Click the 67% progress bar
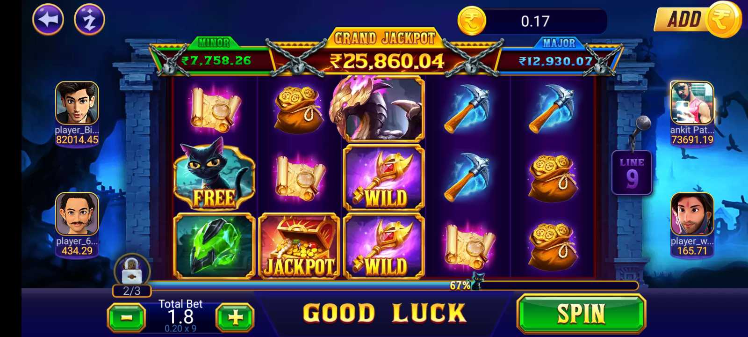 pyautogui.click(x=393, y=286)
